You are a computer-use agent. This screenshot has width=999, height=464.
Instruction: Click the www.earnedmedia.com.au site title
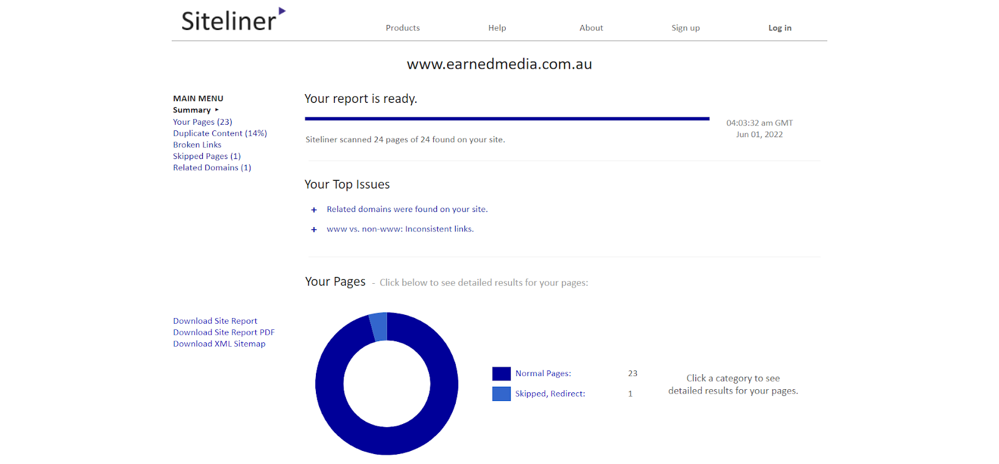(x=499, y=64)
